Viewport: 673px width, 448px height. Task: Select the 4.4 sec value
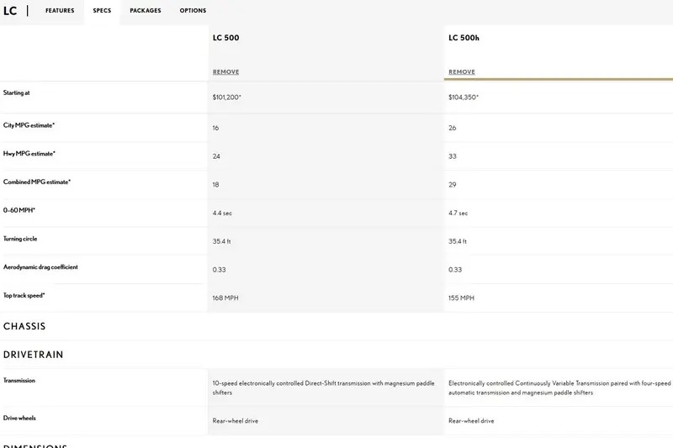point(222,213)
